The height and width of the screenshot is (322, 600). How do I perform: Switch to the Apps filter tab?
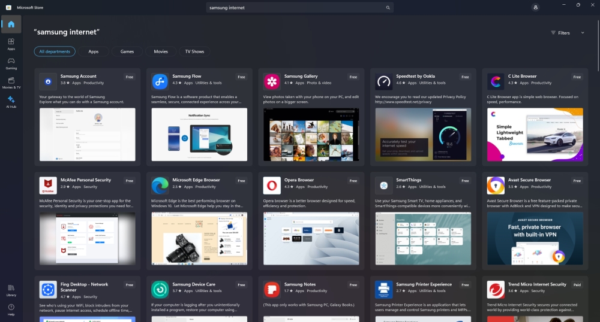94,51
